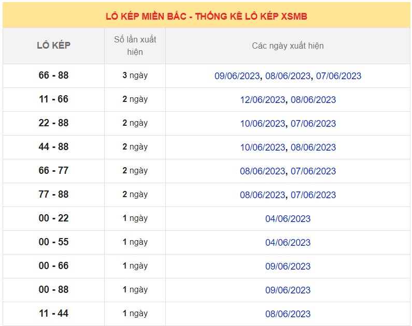Open 08/06/2023 link in the 11 - 44 row

(288, 314)
